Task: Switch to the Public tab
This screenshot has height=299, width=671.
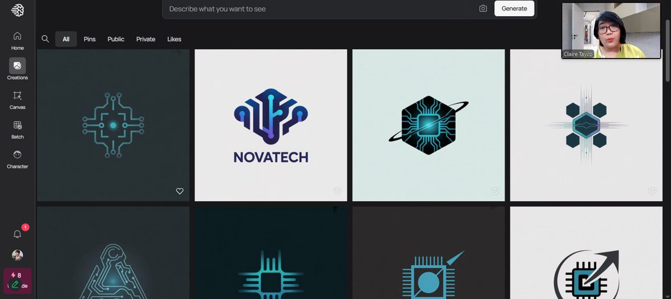Action: (x=116, y=39)
